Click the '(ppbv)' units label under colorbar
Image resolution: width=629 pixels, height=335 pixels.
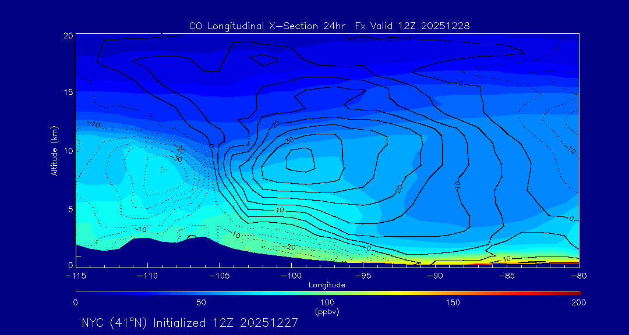pos(327,312)
